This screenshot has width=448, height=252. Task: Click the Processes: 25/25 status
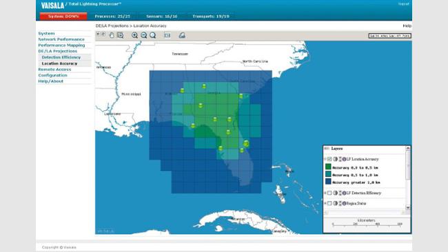[x=112, y=17]
